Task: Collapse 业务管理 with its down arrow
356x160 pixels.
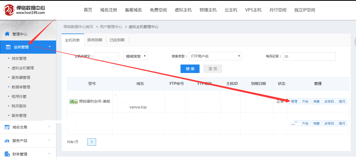Action: [49, 47]
